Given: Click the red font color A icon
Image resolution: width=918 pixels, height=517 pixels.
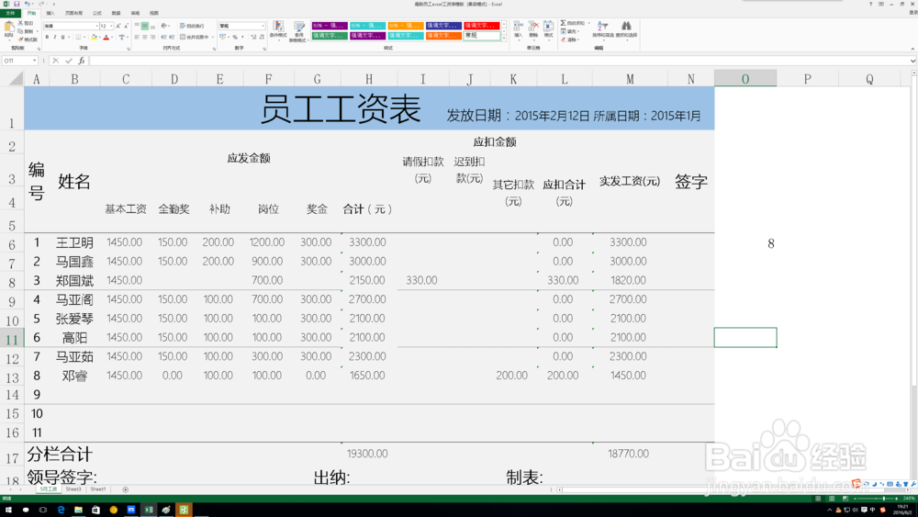Looking at the screenshot, I should tap(106, 37).
